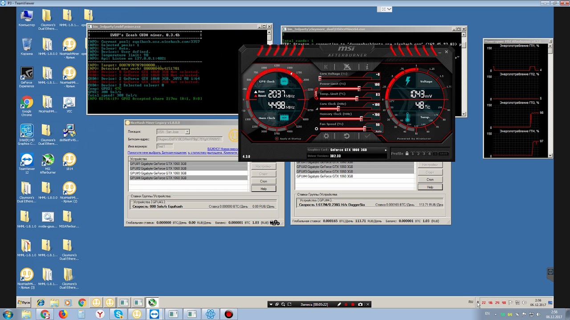Click the Power Limit slider handle
The image size is (570, 320).
coord(359,89)
